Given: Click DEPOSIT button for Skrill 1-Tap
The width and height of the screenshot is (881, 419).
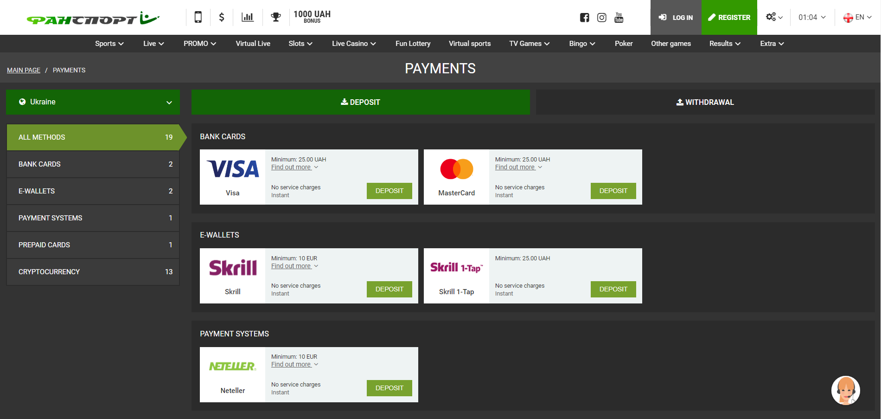Looking at the screenshot, I should tap(613, 289).
